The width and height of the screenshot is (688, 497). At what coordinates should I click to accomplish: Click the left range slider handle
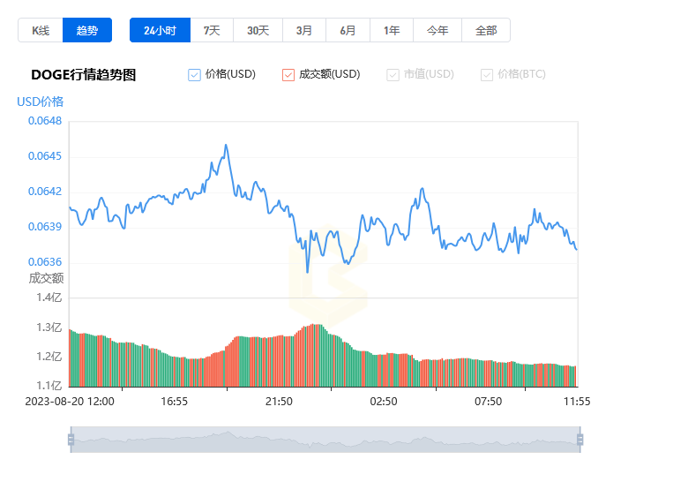[71, 439]
